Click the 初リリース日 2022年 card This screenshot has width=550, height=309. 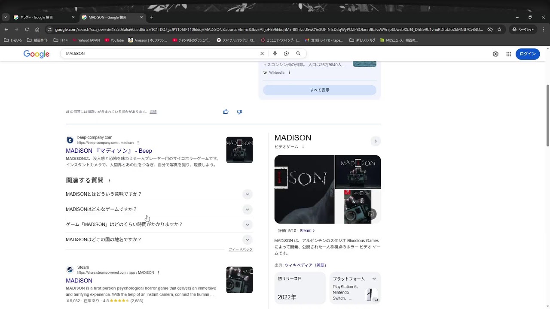(300, 288)
